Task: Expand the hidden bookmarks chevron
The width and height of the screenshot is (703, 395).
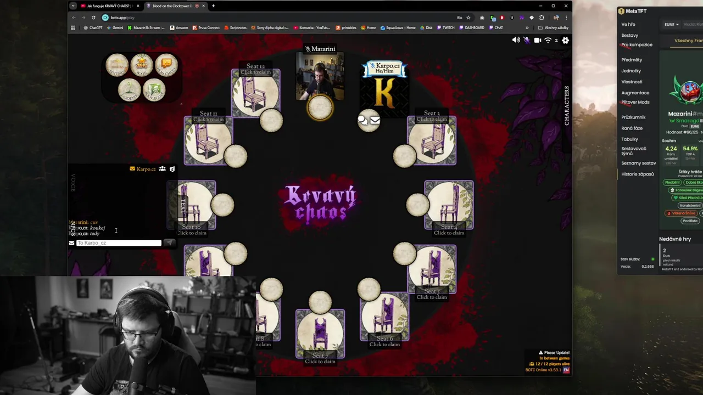Action: click(527, 27)
